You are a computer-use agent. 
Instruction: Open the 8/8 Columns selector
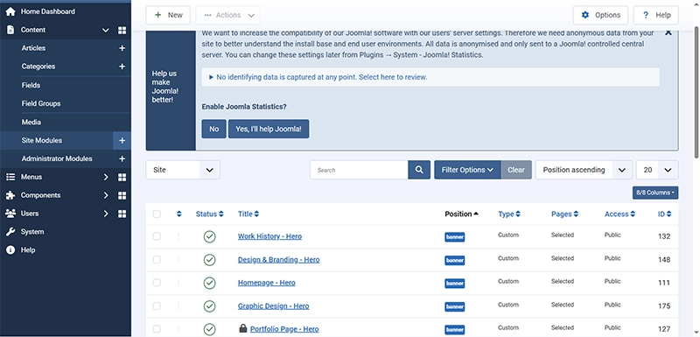pyautogui.click(x=655, y=193)
